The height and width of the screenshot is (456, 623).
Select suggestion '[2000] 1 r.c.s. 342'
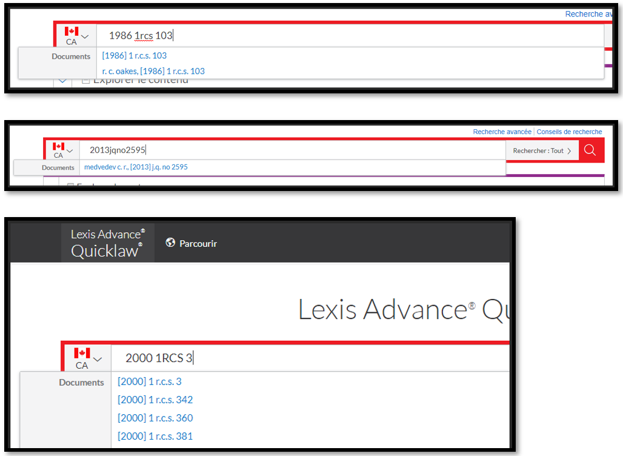coord(155,400)
